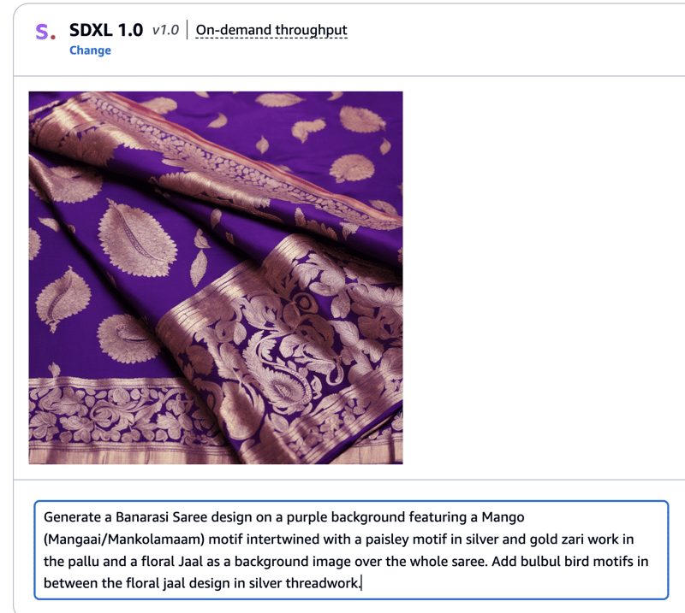Viewport: 685px width, 613px height.
Task: Click the Stability AI 'S.' logo icon
Action: [x=45, y=32]
